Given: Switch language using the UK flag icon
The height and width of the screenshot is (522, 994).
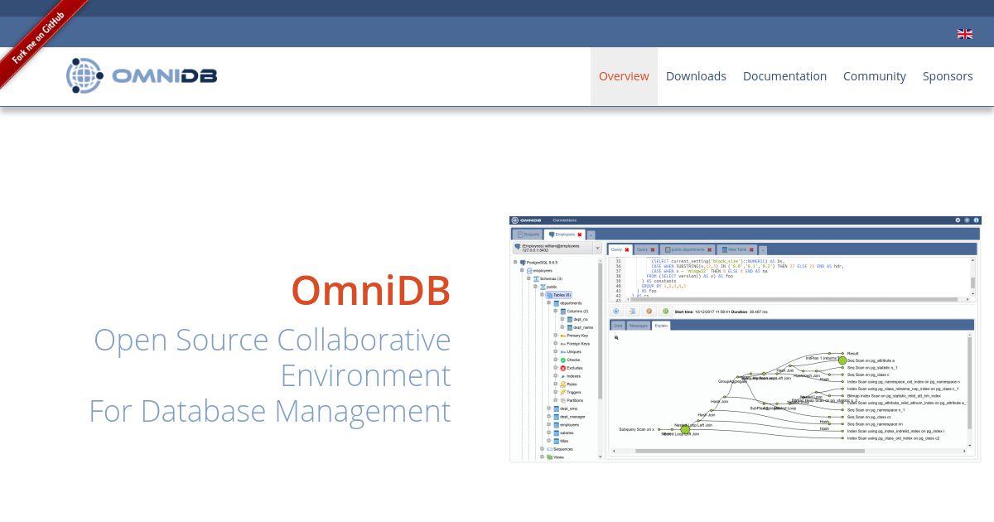Looking at the screenshot, I should pos(965,34).
